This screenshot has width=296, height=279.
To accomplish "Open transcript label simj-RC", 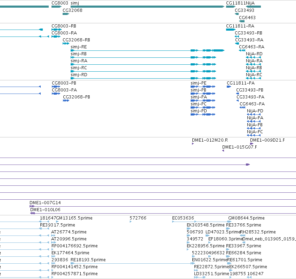I will coord(79,68).
